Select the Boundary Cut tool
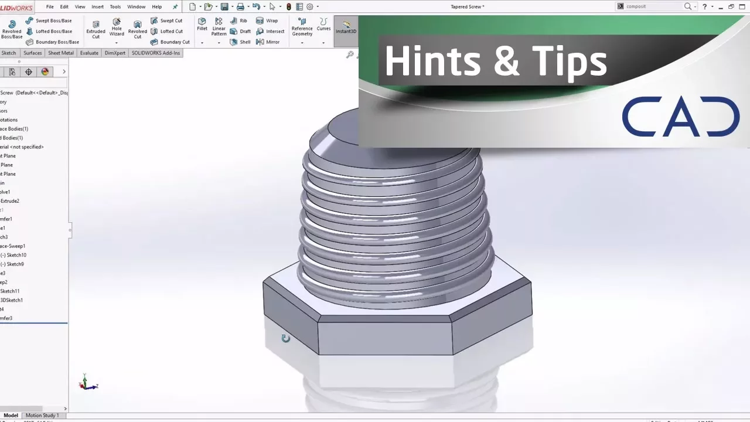 coord(170,42)
